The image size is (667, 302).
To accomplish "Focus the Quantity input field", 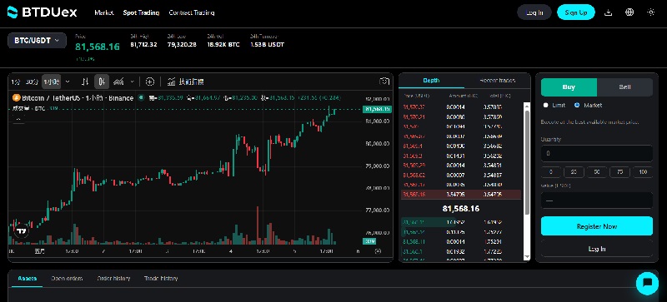I will coord(597,153).
